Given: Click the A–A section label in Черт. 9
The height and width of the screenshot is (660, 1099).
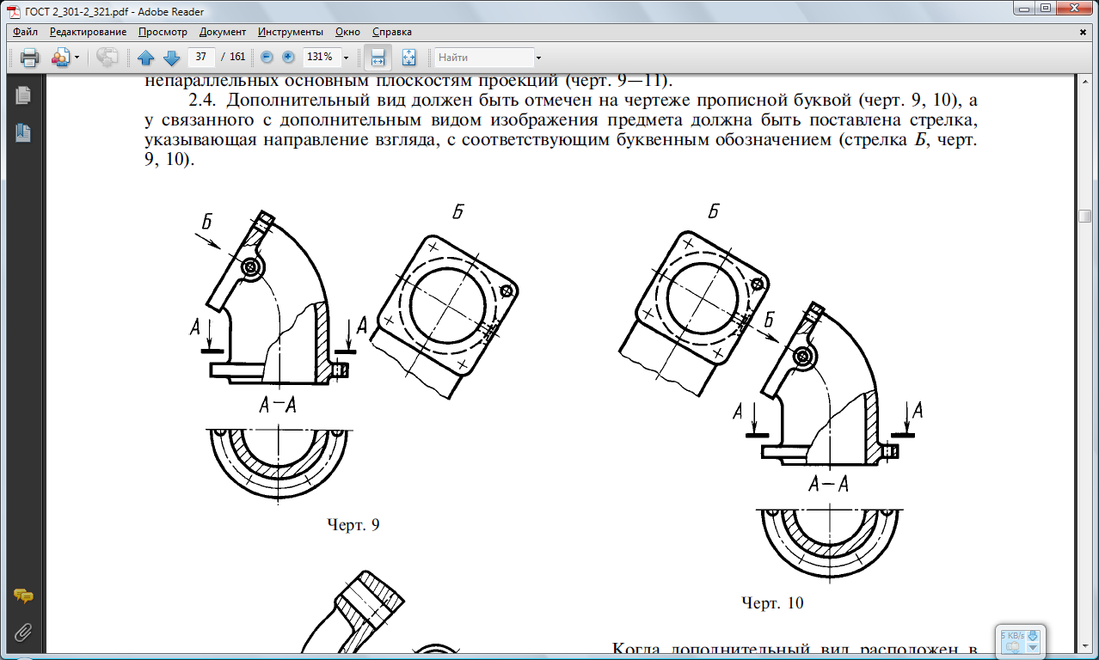Looking at the screenshot, I should point(278,406).
